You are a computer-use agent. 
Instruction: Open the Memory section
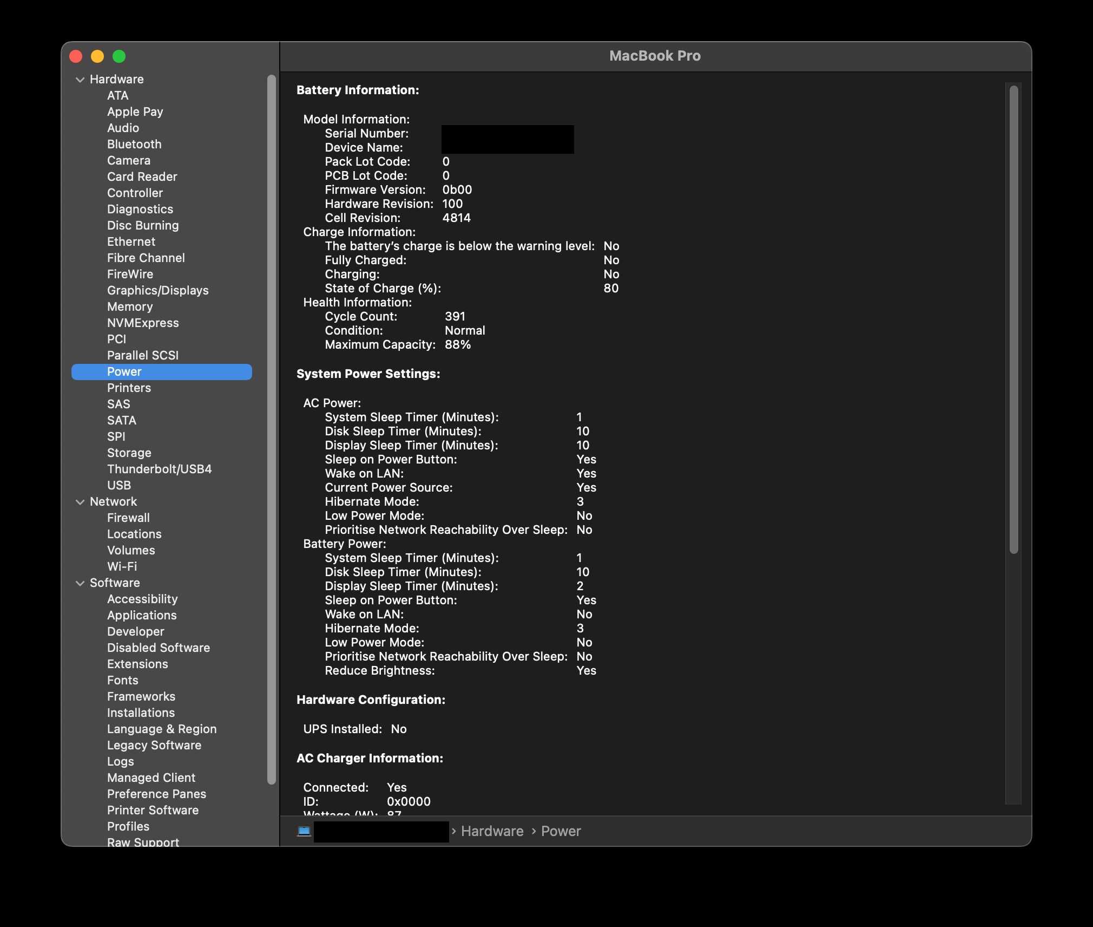130,307
